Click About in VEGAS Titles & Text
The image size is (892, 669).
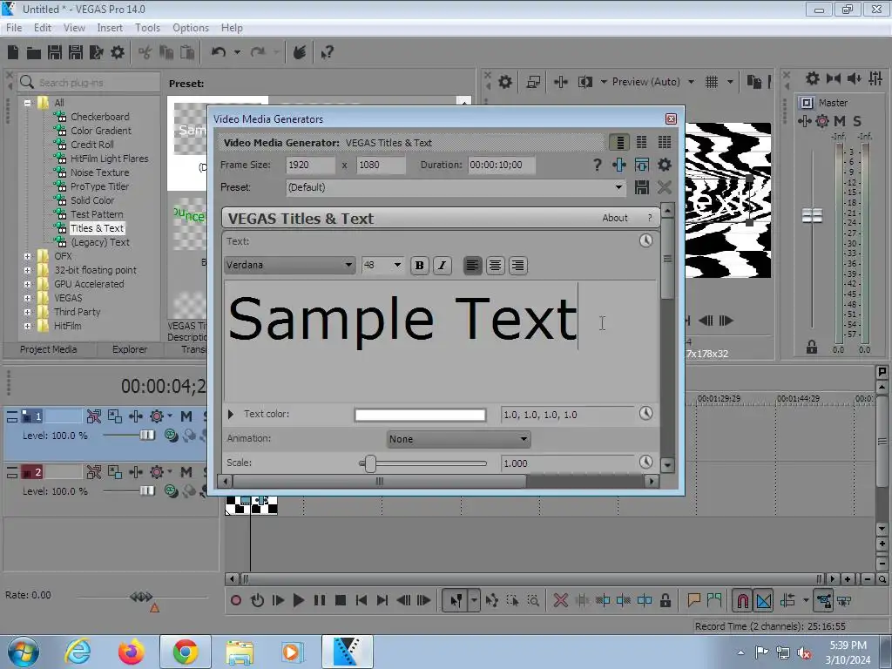pos(615,218)
